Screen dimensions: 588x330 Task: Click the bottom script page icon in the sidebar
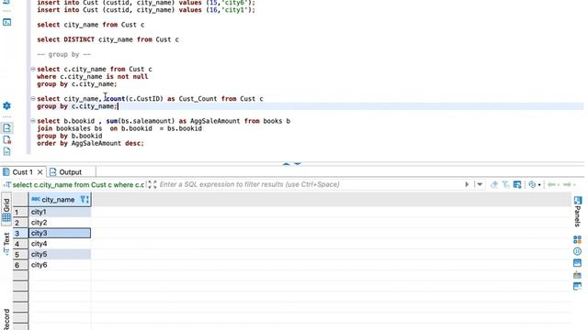pos(6,151)
